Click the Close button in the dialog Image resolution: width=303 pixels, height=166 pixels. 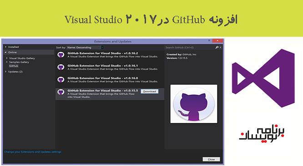[211, 159]
